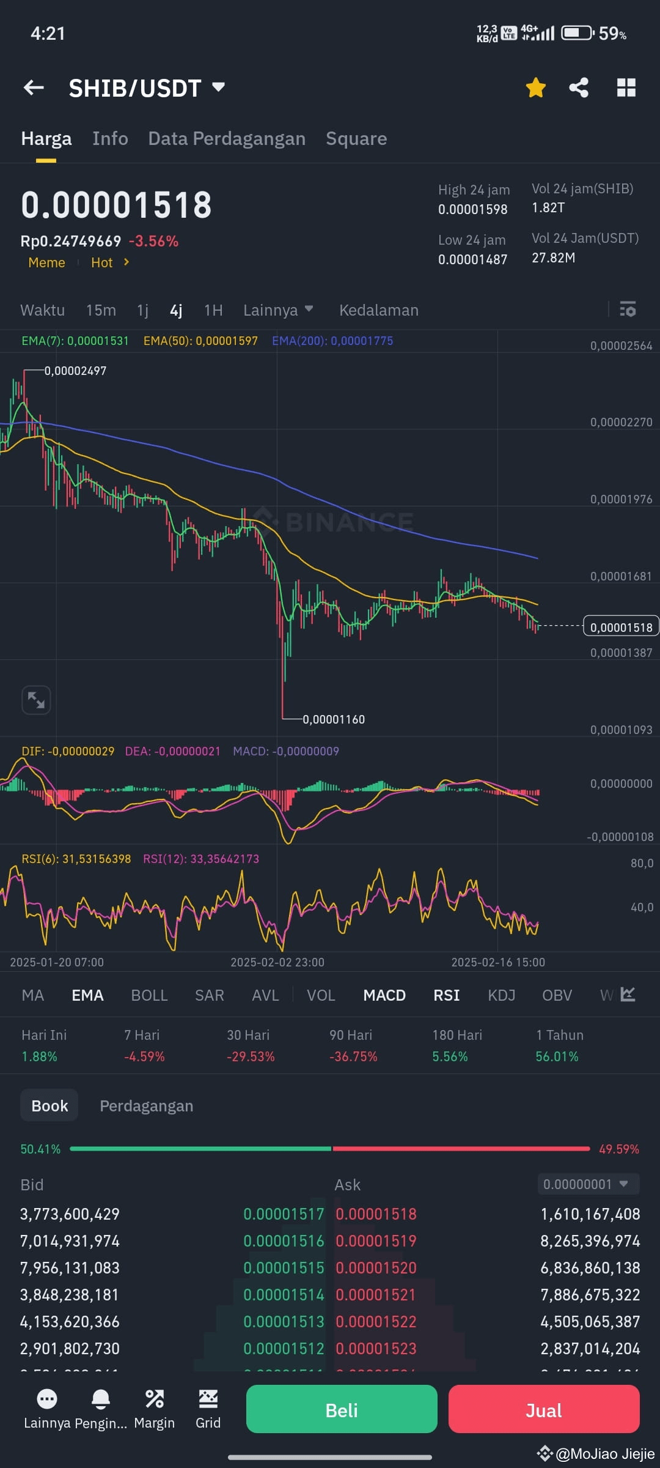
Task: Tap ask price 0.00001523
Action: tap(376, 1349)
